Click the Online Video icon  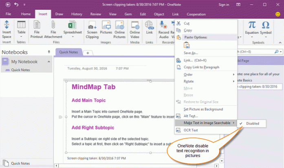tap(135, 25)
